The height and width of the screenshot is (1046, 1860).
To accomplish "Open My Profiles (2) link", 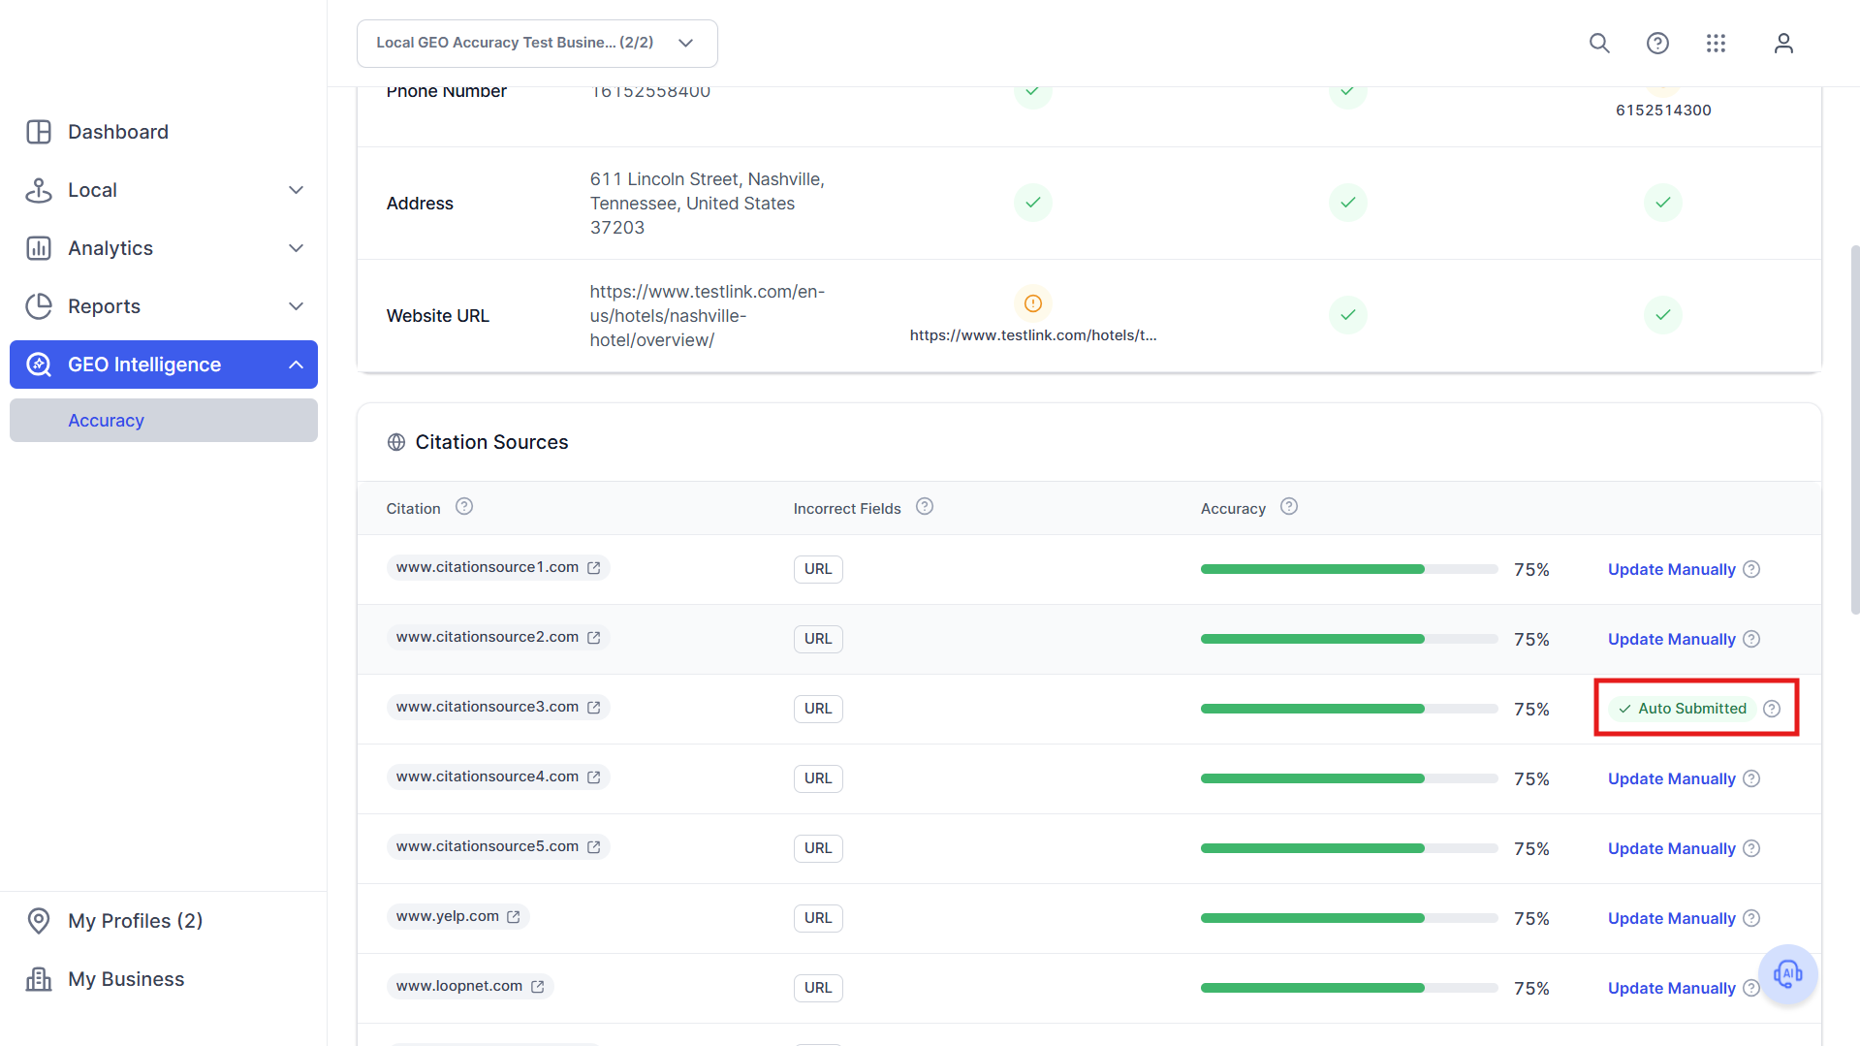I will tap(136, 921).
